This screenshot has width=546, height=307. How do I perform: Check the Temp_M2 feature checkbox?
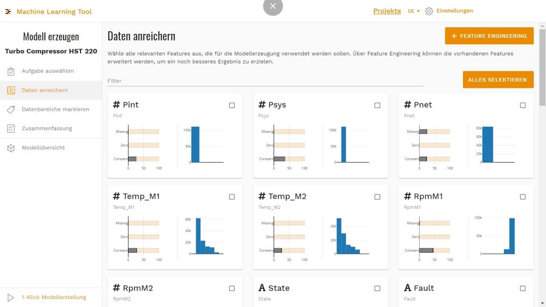tap(377, 197)
